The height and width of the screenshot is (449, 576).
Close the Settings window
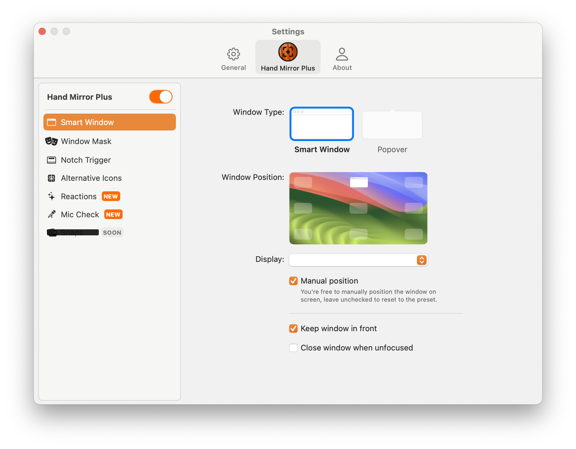42,31
